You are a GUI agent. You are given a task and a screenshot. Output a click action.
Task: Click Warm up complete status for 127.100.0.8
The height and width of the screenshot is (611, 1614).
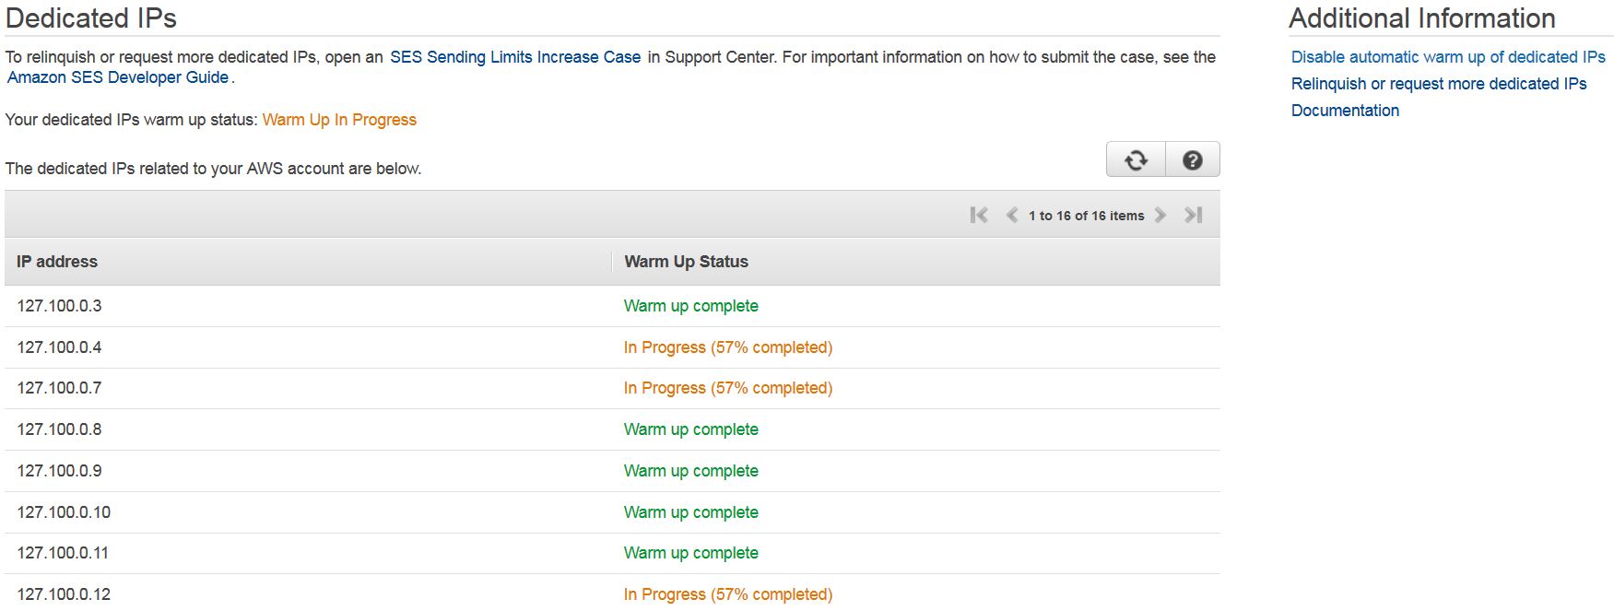(691, 429)
